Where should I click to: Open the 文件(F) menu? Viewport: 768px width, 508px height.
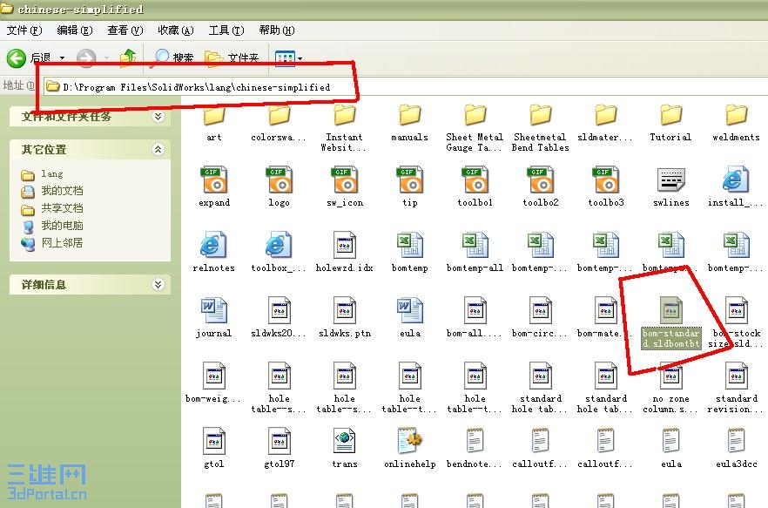[x=24, y=30]
